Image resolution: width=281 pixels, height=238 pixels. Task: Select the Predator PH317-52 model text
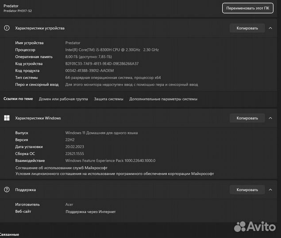[18, 11]
